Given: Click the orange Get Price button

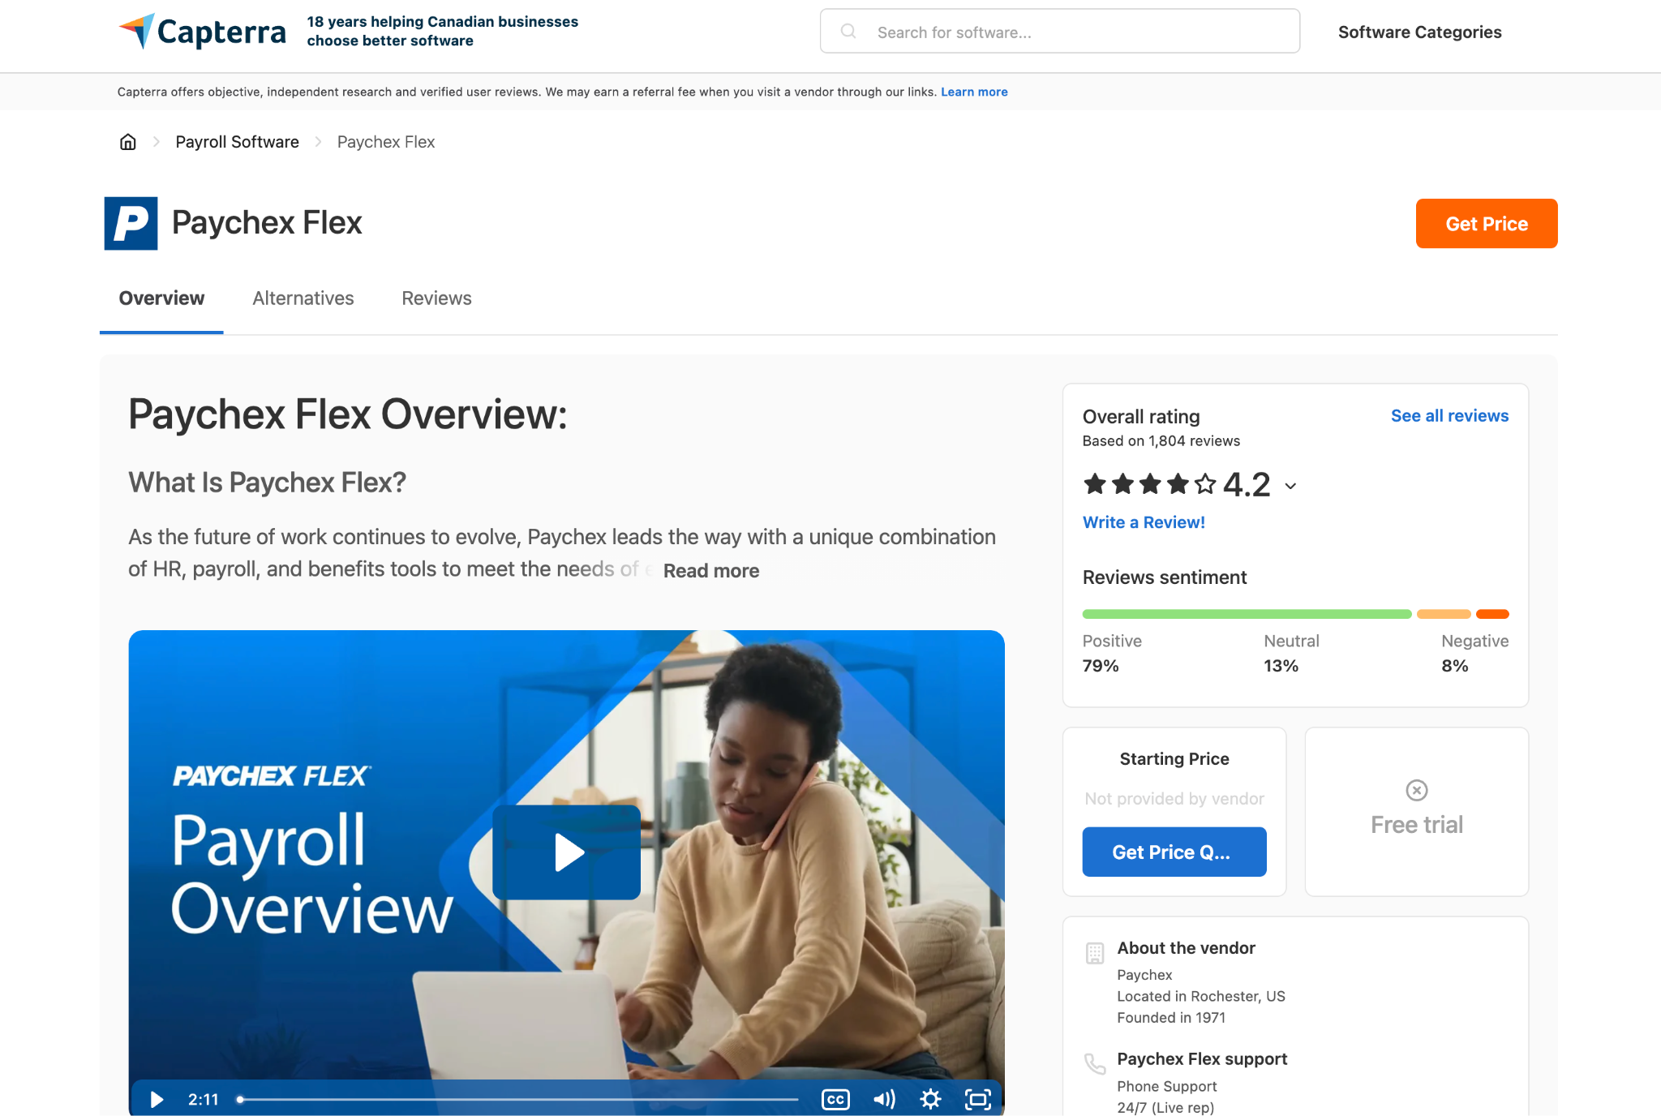Looking at the screenshot, I should click(x=1487, y=223).
